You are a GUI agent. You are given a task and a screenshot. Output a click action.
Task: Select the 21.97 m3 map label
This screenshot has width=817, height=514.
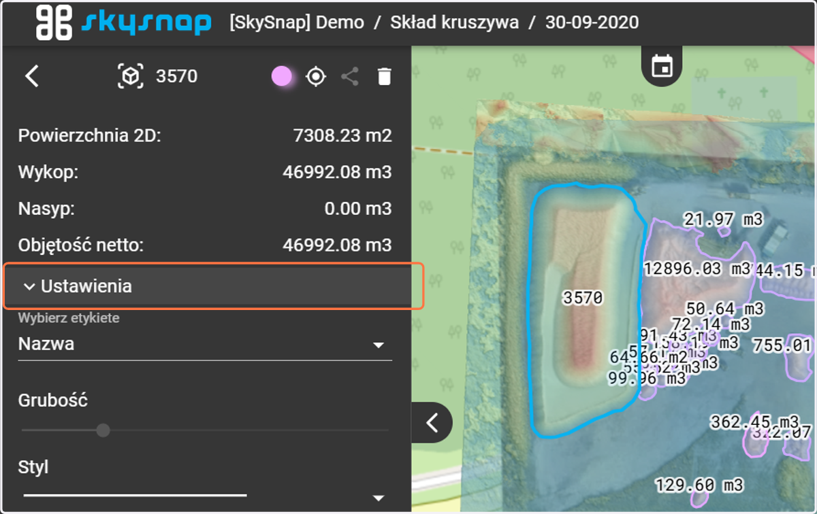pyautogui.click(x=723, y=219)
